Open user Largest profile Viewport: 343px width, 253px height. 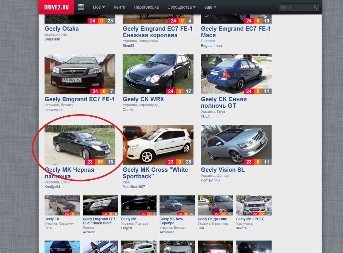pos(126,228)
